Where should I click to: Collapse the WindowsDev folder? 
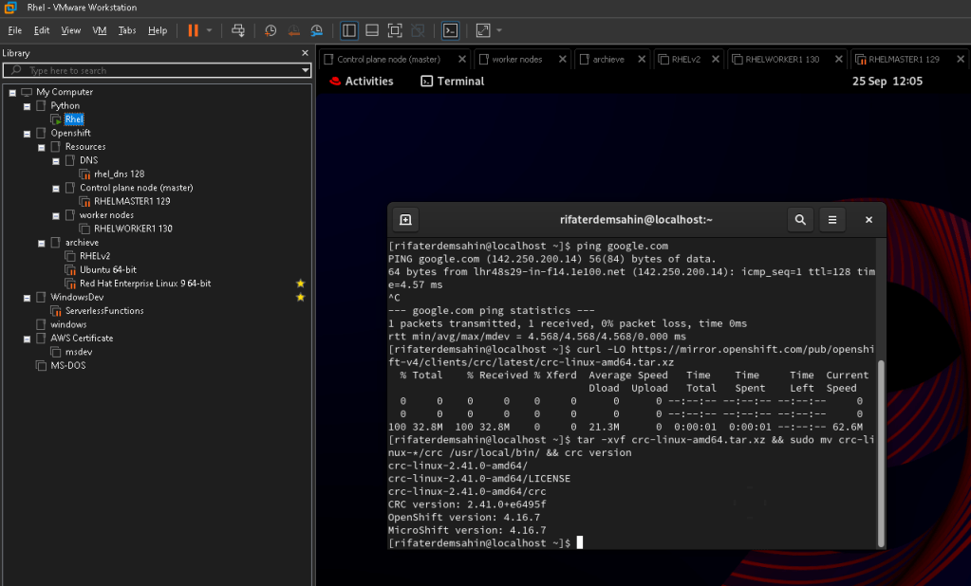tap(27, 298)
